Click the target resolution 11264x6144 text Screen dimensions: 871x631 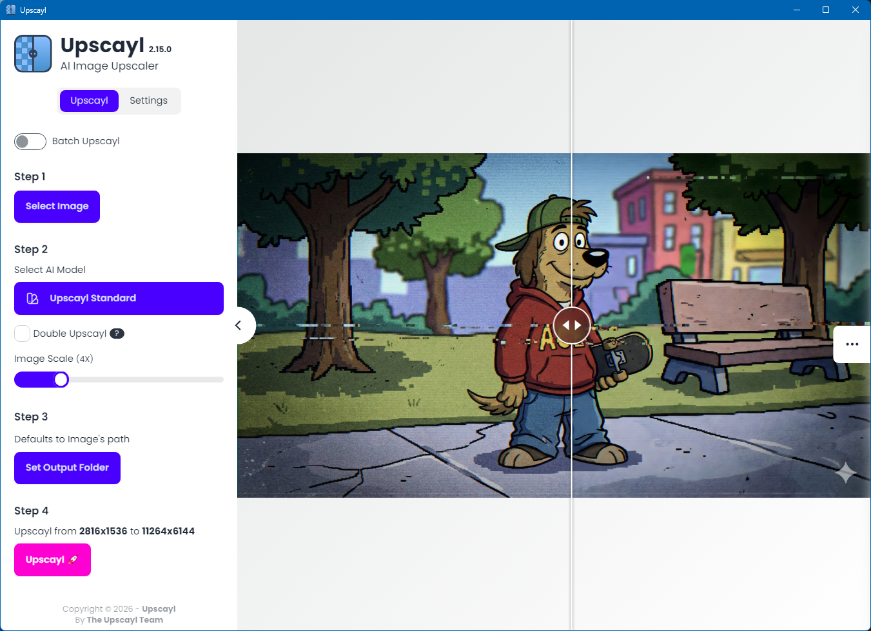click(x=168, y=532)
